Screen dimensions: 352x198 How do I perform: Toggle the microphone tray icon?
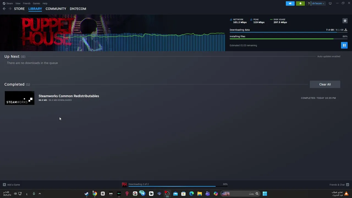pos(34,194)
